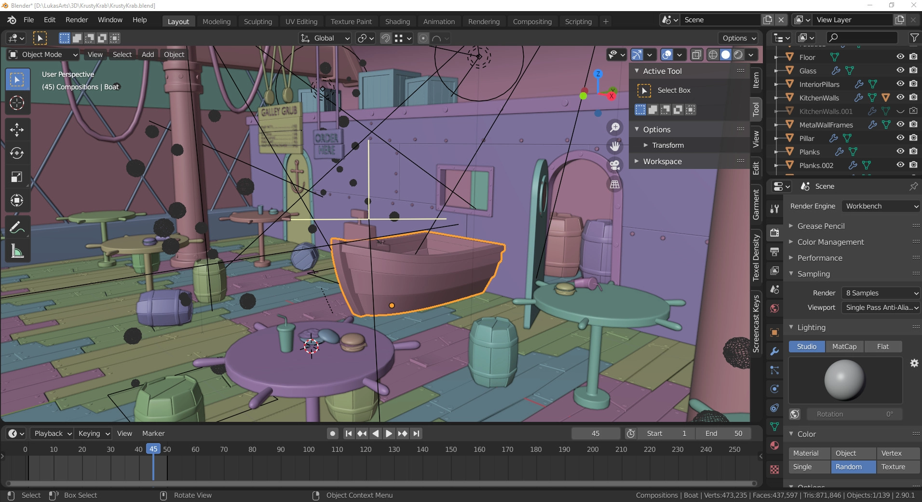Open the Render menu

pyautogui.click(x=77, y=20)
